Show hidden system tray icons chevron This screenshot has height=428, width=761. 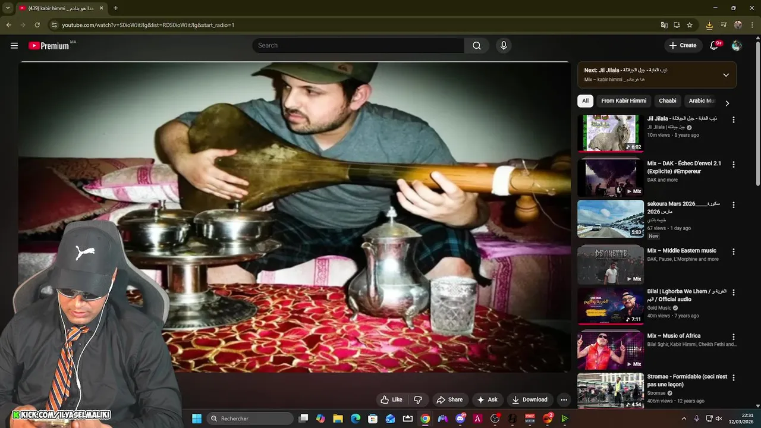(684, 418)
